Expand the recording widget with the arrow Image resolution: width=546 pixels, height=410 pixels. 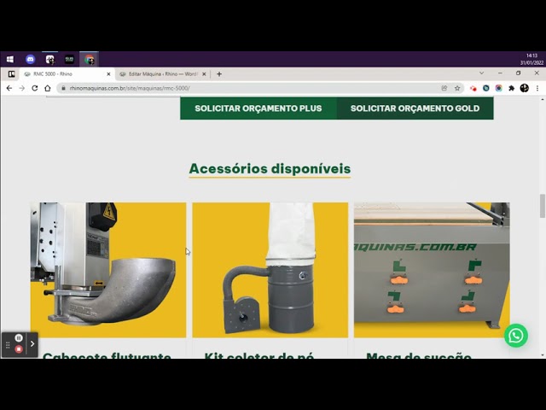tap(32, 344)
